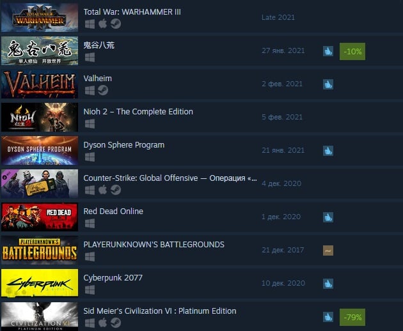Click the -79% discount badge for Civilization VI

point(352,317)
